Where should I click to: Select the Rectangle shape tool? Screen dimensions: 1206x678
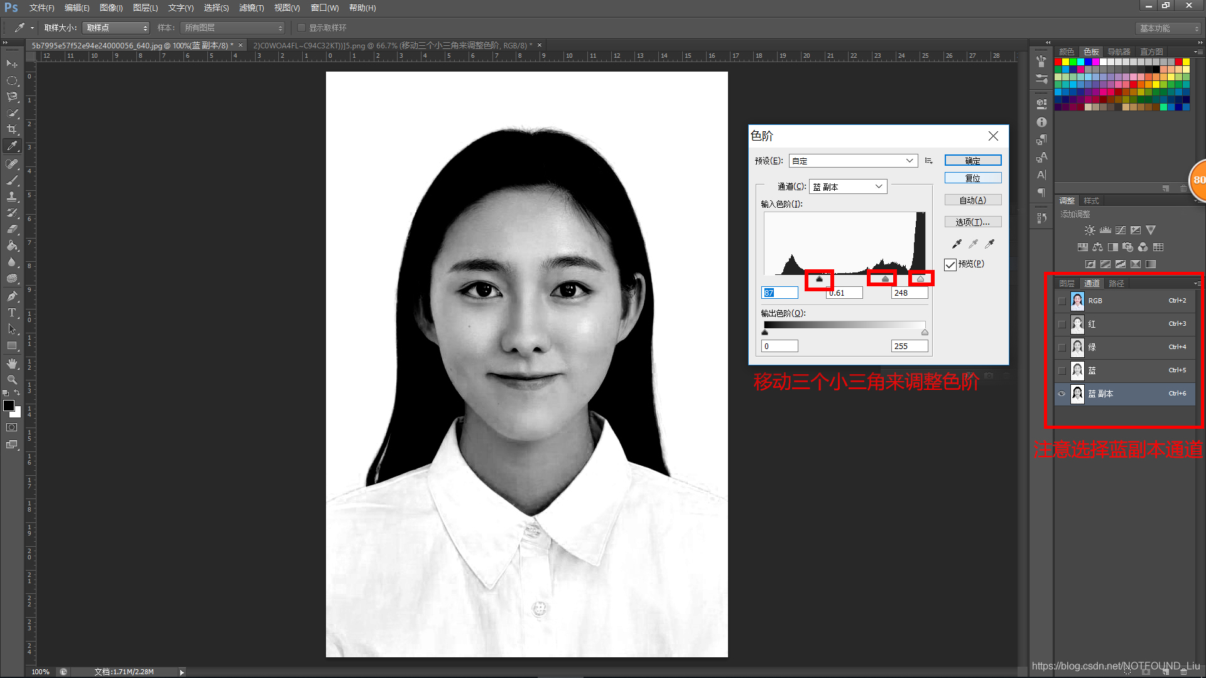point(12,345)
